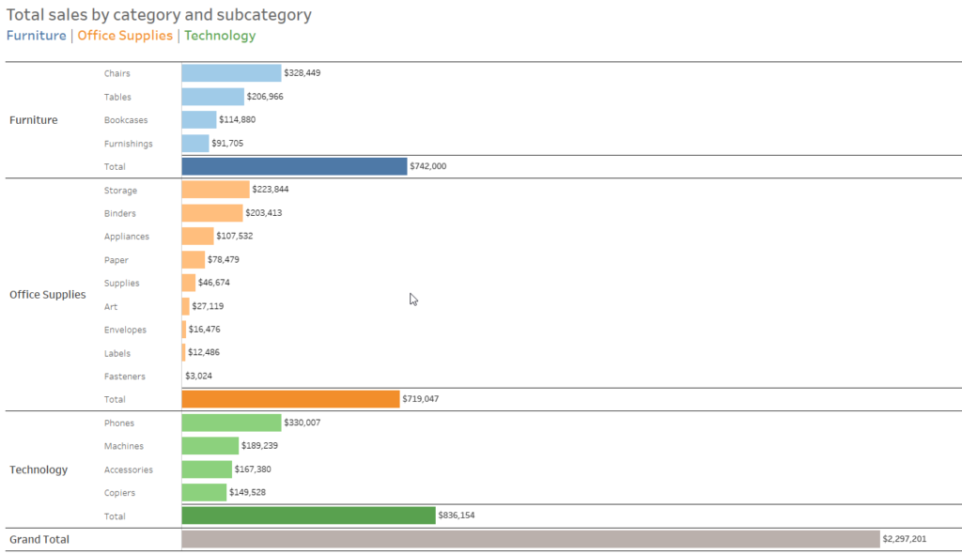Click the Tables subcategory label
Viewport: 962px width, 554px height.
point(117,97)
